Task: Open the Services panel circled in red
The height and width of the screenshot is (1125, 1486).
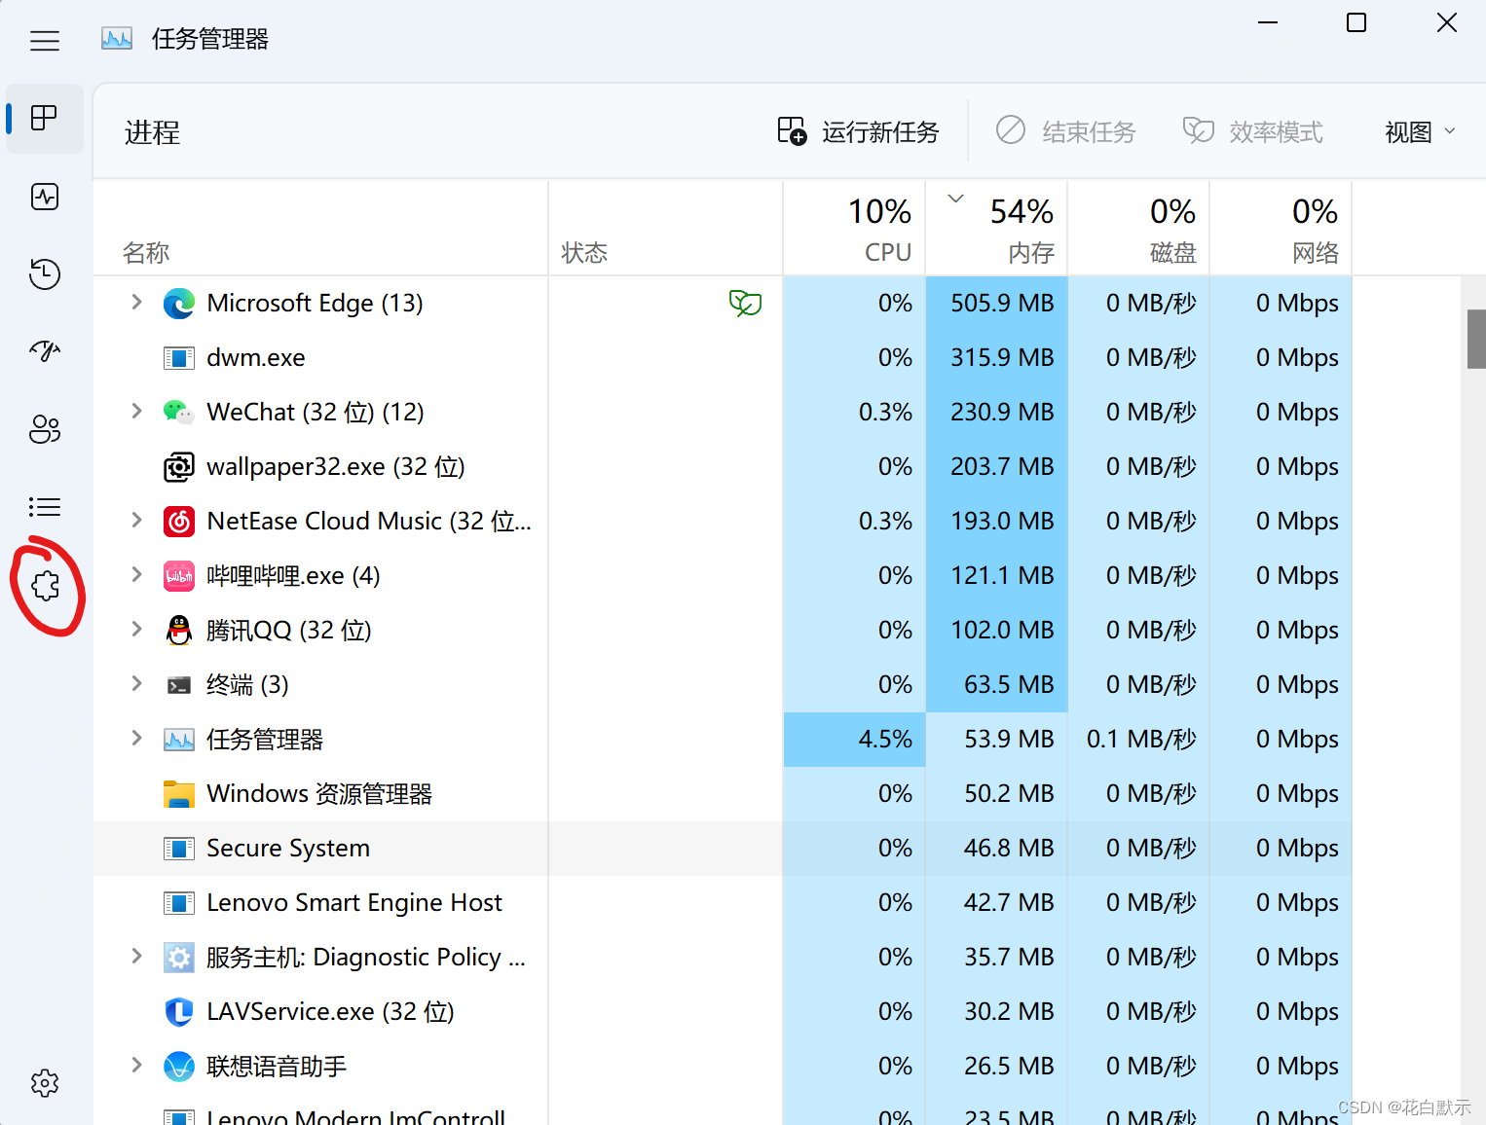Action: (x=44, y=585)
